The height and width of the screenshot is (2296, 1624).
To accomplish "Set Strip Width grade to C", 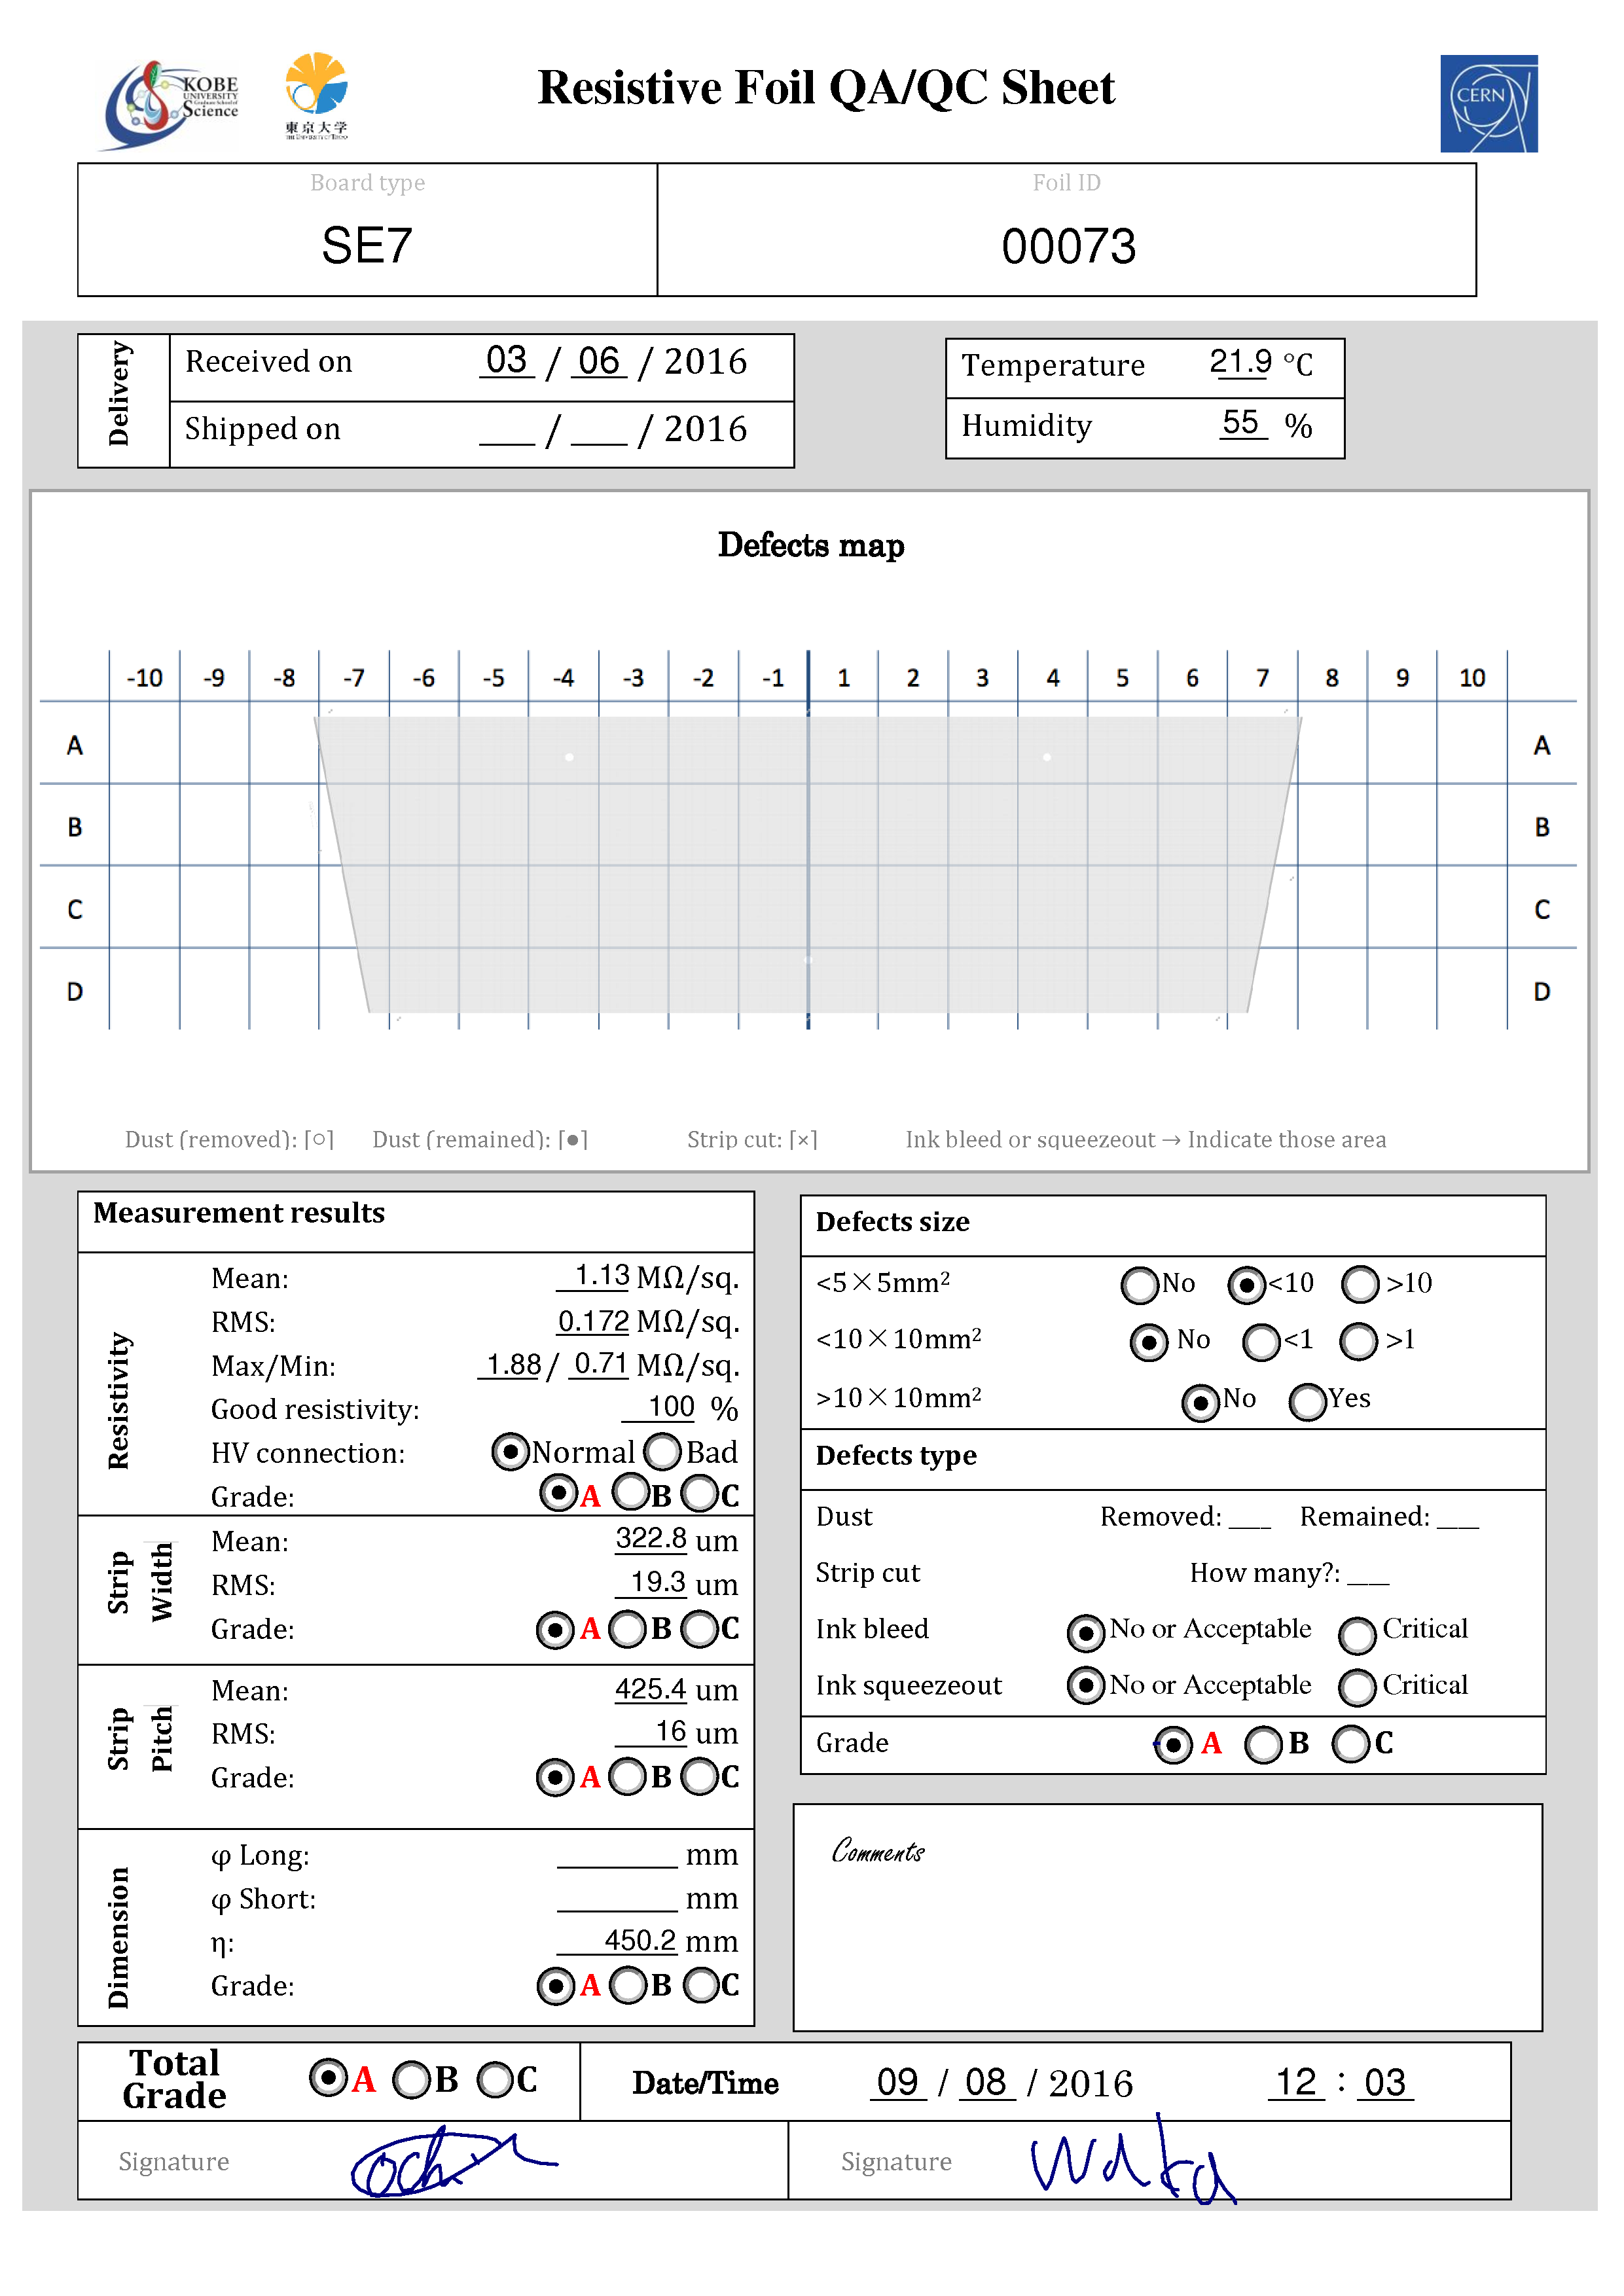I will [699, 1630].
